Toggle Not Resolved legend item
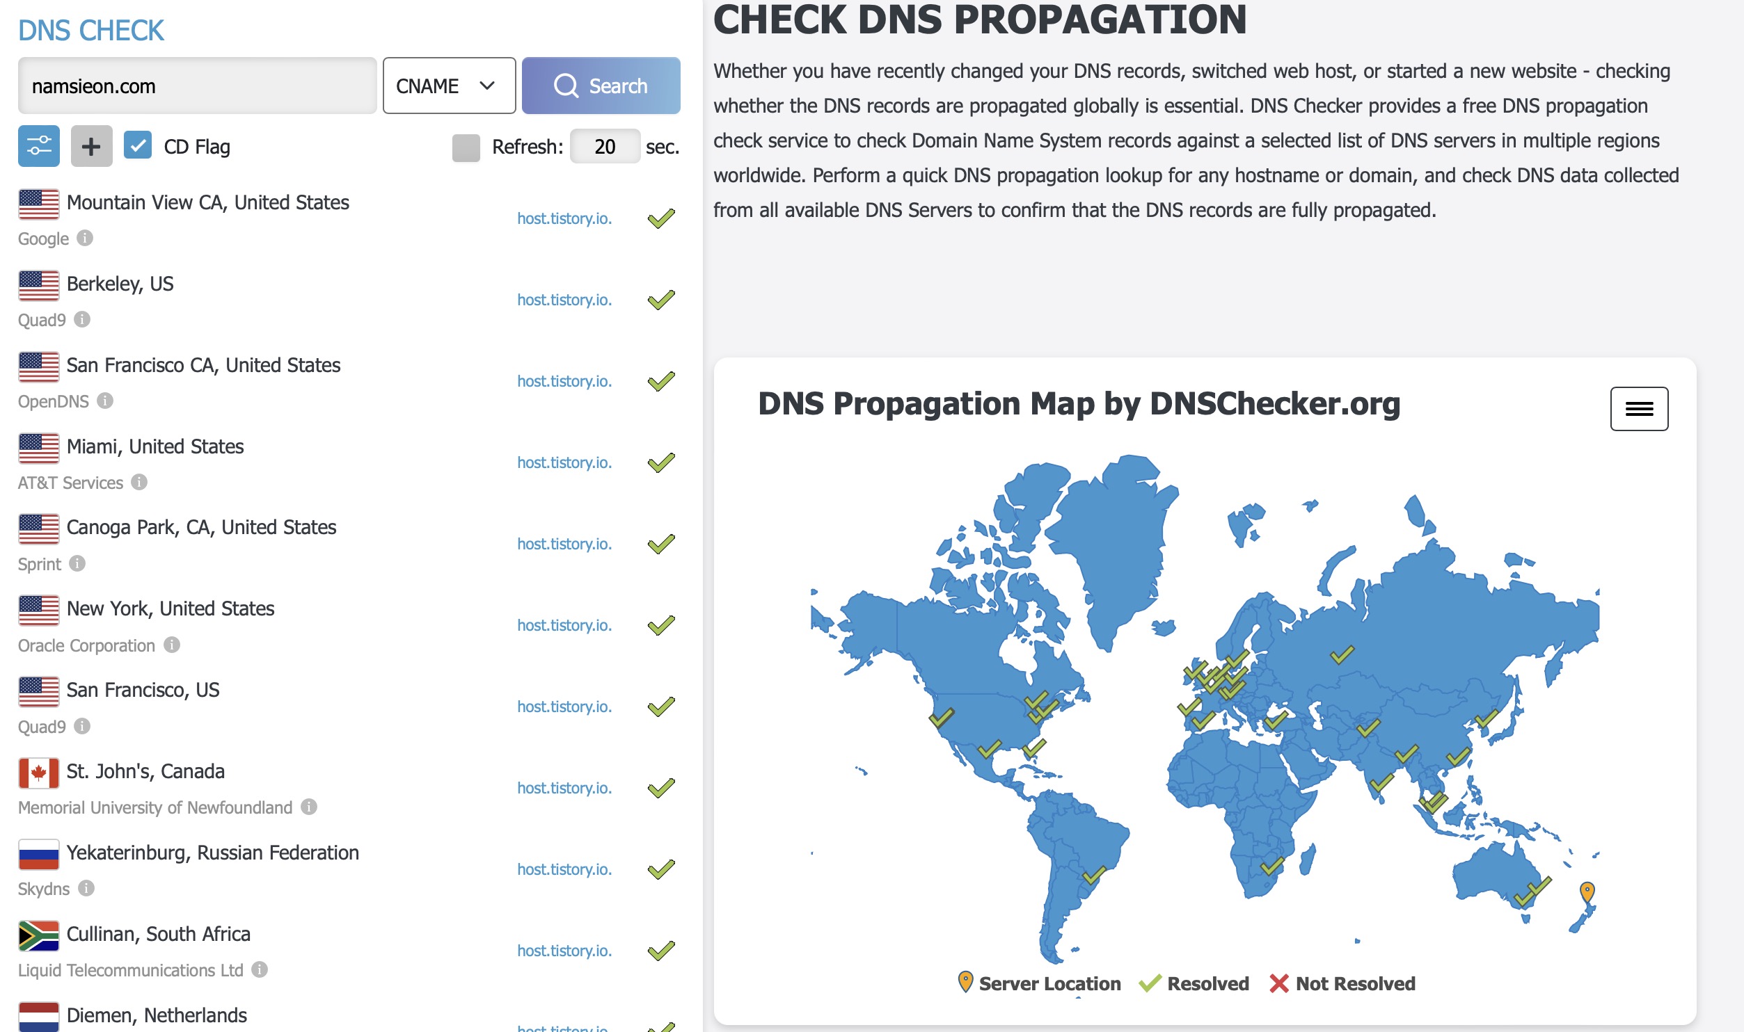Screen dimensions: 1744x1032 click(1342, 983)
